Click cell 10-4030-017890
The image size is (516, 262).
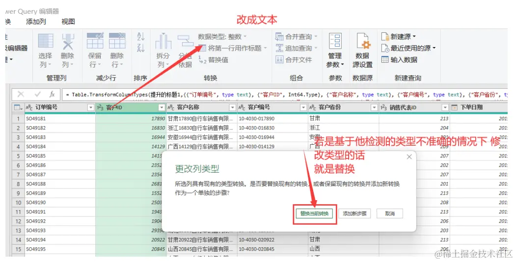pos(272,118)
